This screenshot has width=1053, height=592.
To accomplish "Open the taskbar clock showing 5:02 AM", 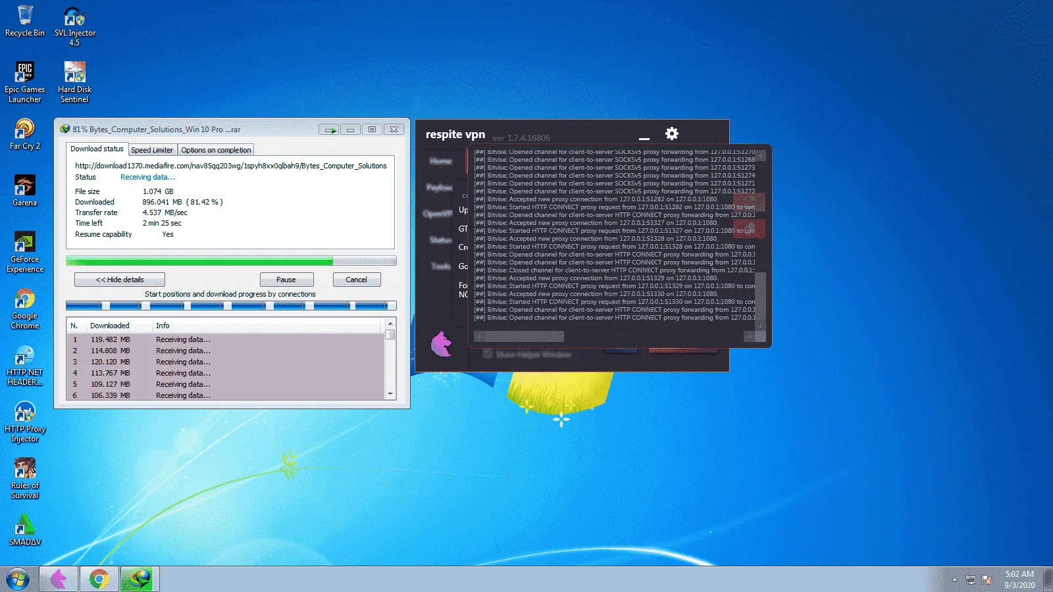I will [x=1019, y=580].
